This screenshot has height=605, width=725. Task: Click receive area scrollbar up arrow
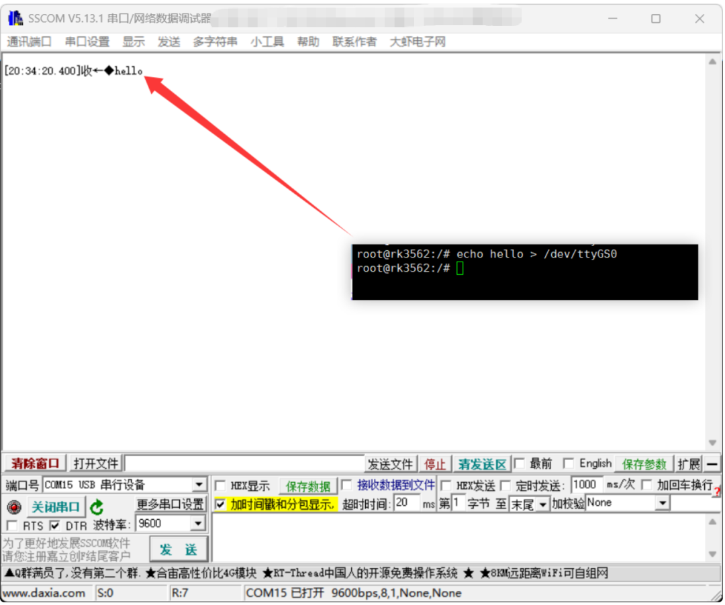pyautogui.click(x=712, y=61)
